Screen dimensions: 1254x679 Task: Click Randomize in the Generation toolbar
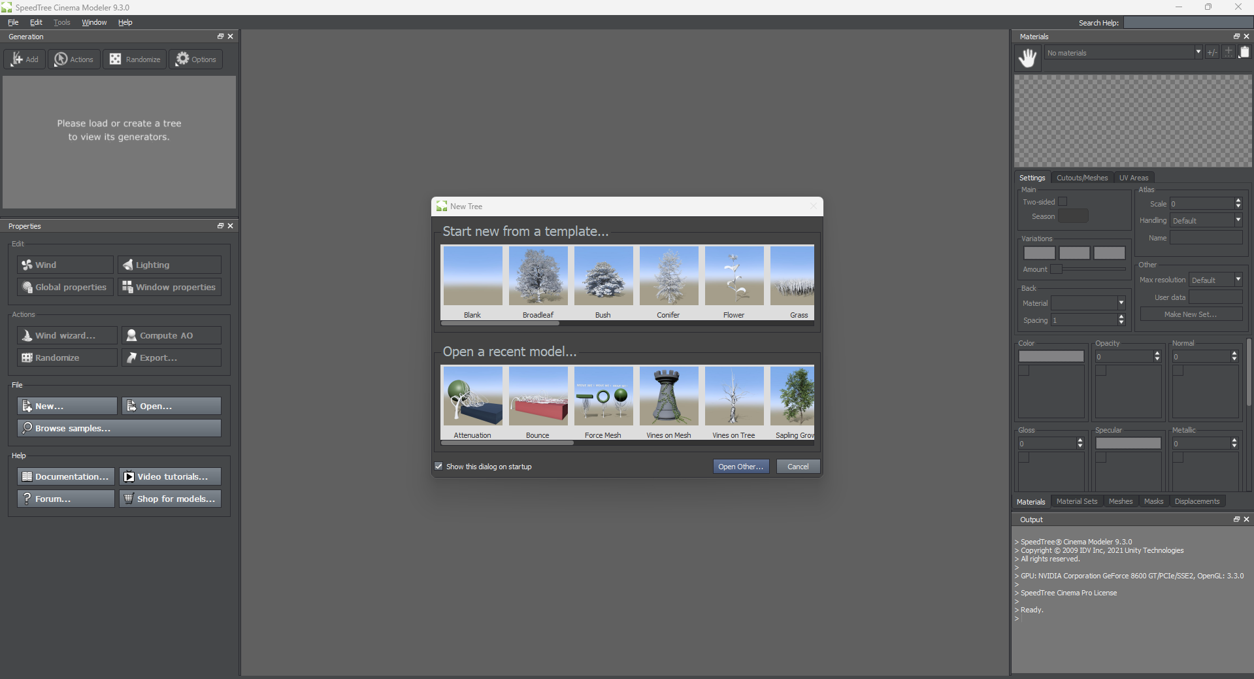pyautogui.click(x=135, y=59)
